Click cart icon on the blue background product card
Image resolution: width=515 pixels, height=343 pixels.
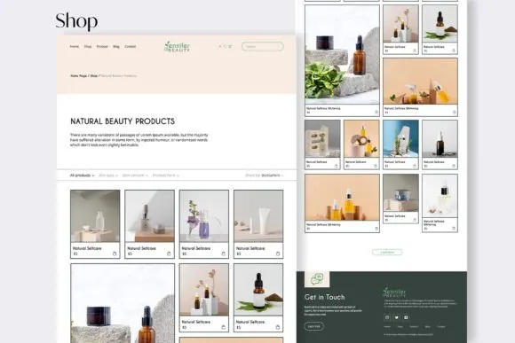point(415,166)
